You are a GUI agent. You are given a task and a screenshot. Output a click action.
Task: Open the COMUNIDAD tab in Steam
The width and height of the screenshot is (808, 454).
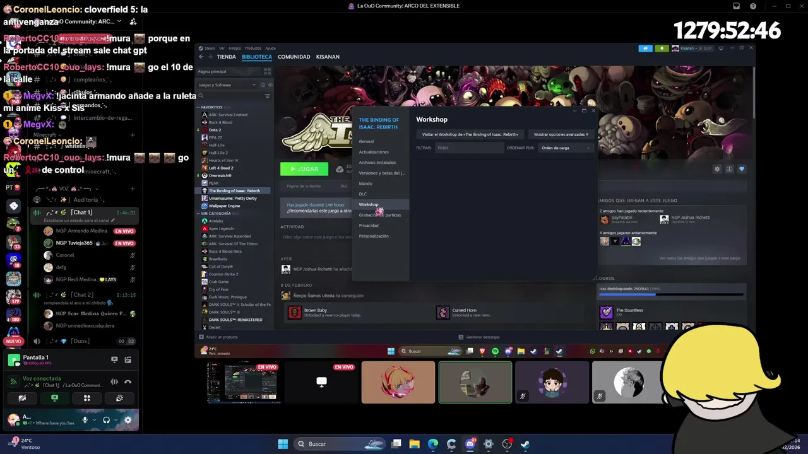294,57
